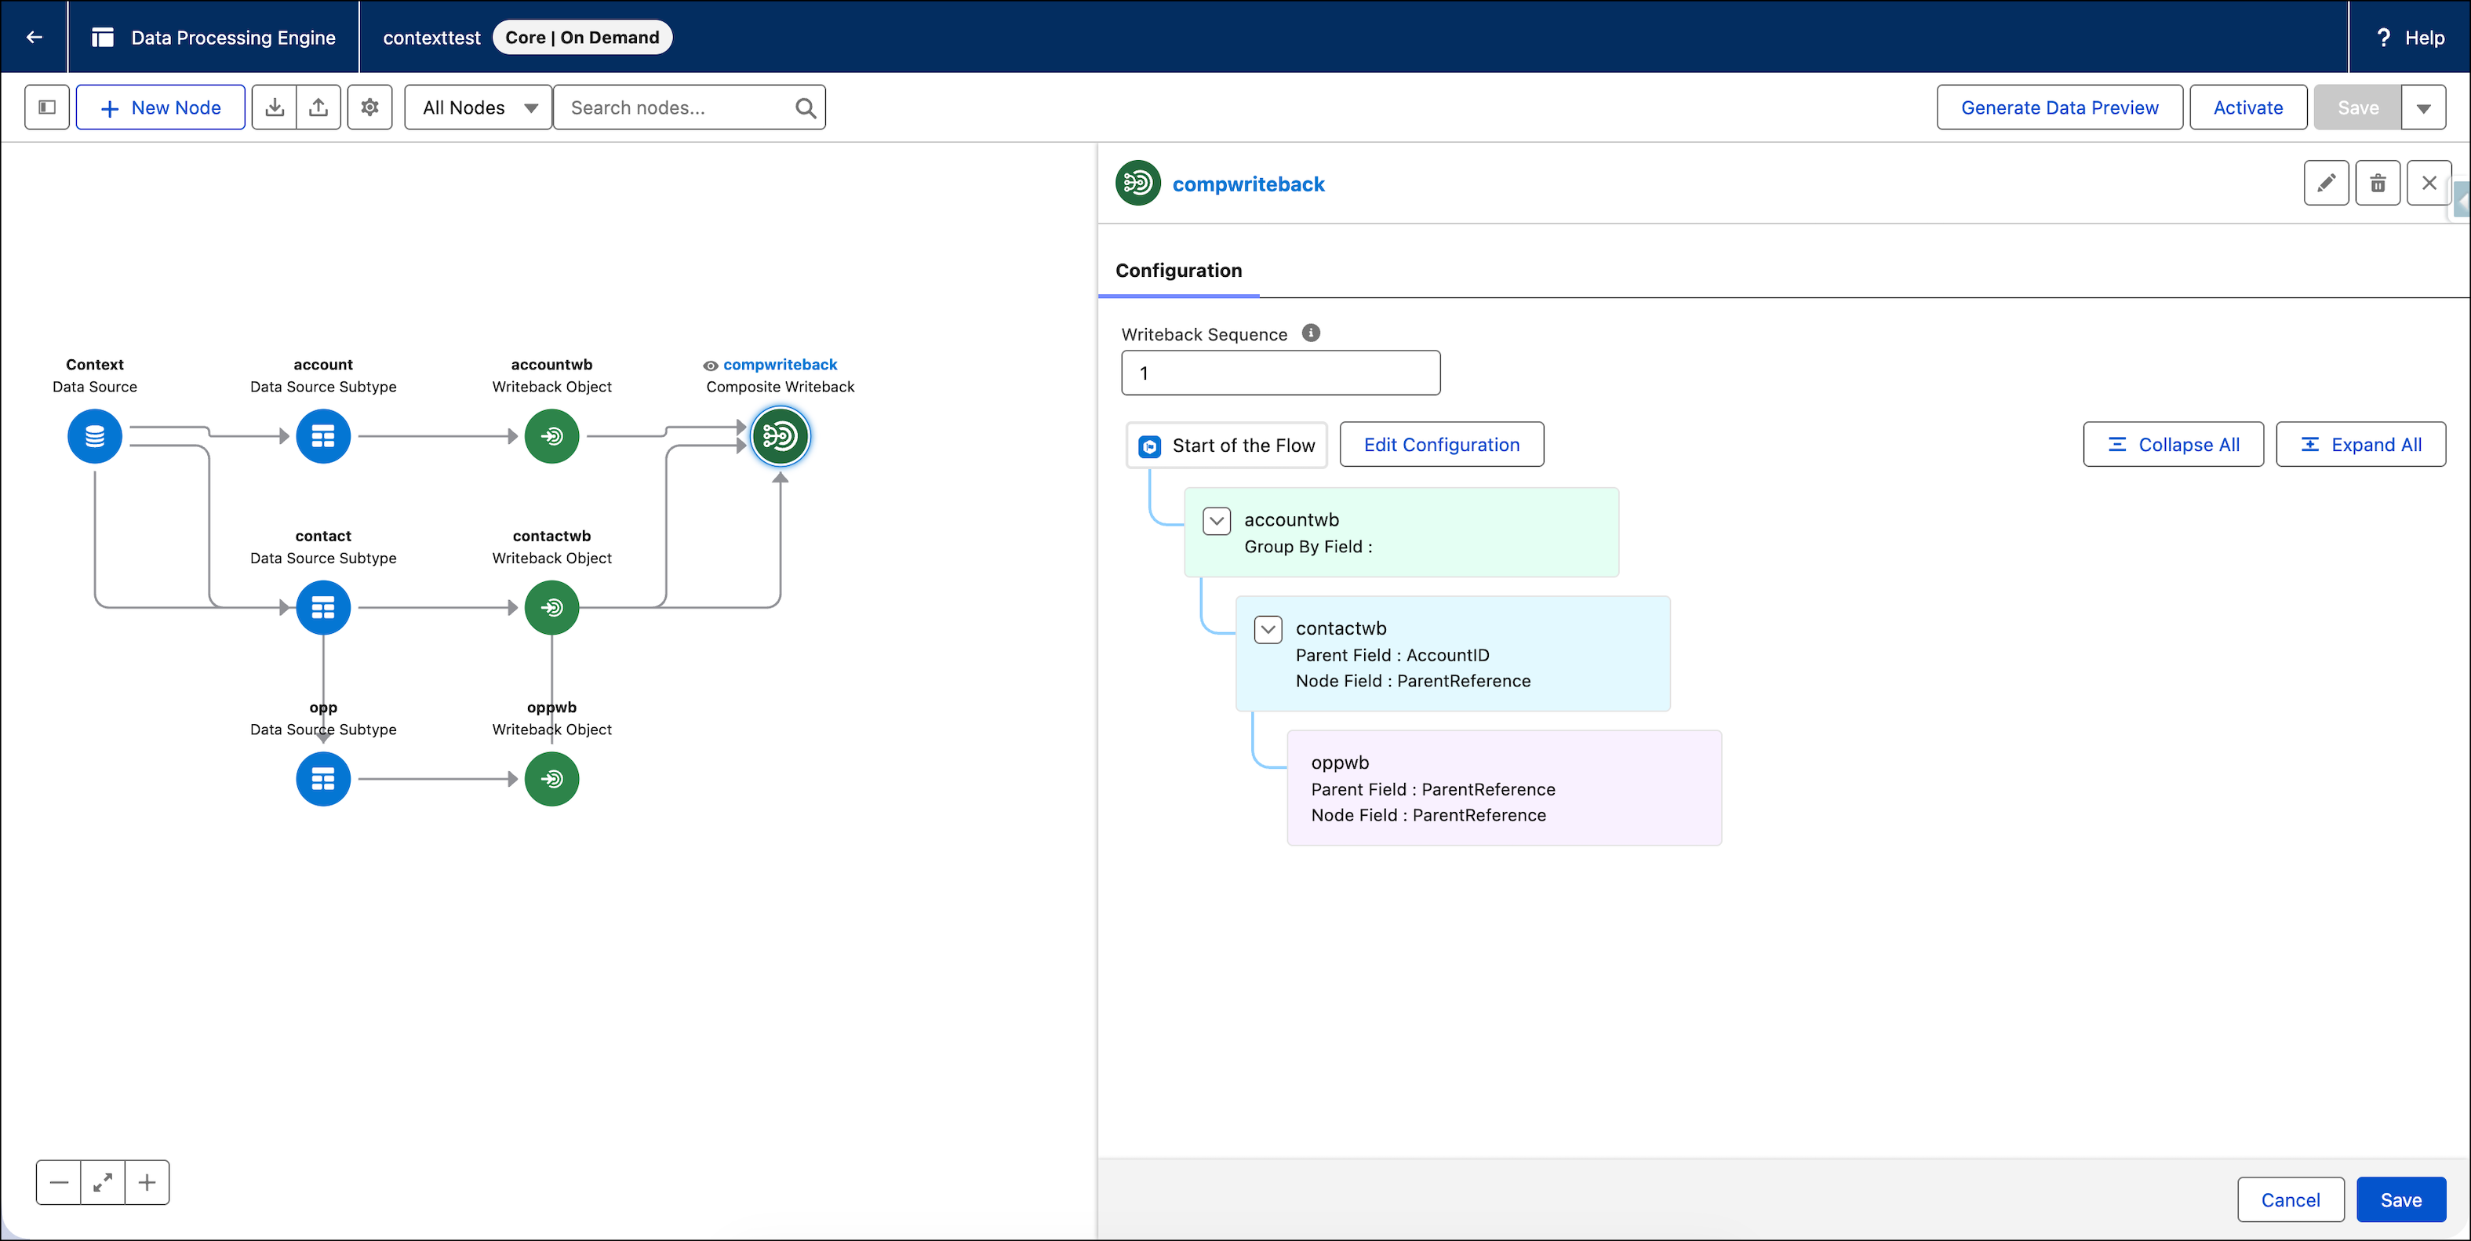2471x1241 pixels.
Task: Go back using the back arrow
Action: point(35,38)
